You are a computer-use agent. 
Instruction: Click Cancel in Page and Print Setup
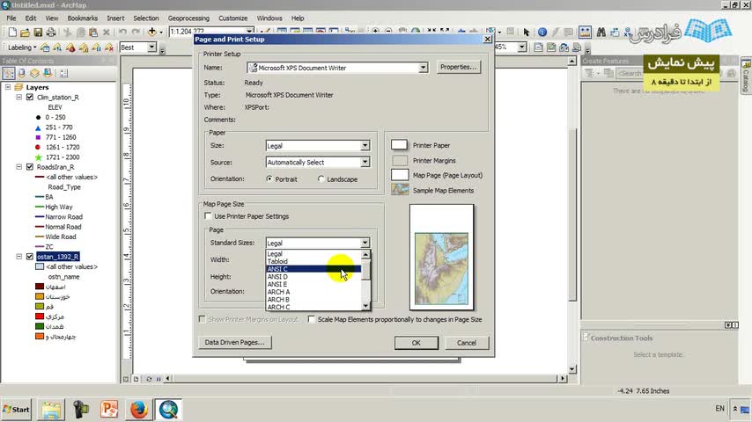click(466, 343)
